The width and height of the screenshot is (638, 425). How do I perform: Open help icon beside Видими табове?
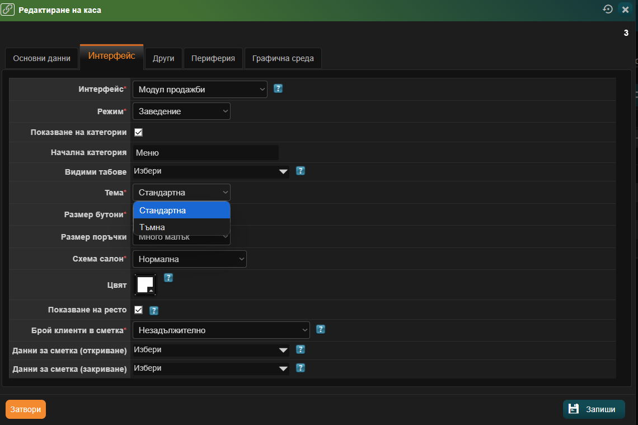[x=301, y=171]
